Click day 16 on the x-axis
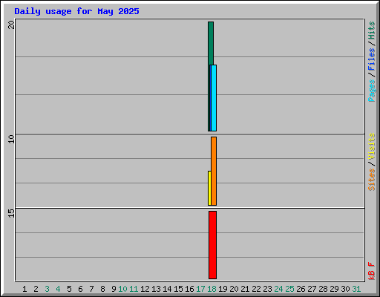380x297 pixels. click(x=189, y=289)
